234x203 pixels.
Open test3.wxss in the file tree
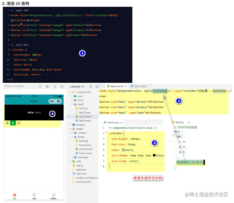85,120
